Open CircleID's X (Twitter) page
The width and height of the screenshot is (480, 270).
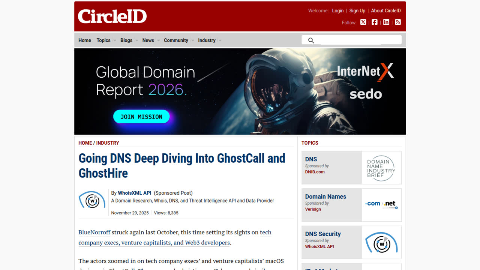pyautogui.click(x=363, y=22)
